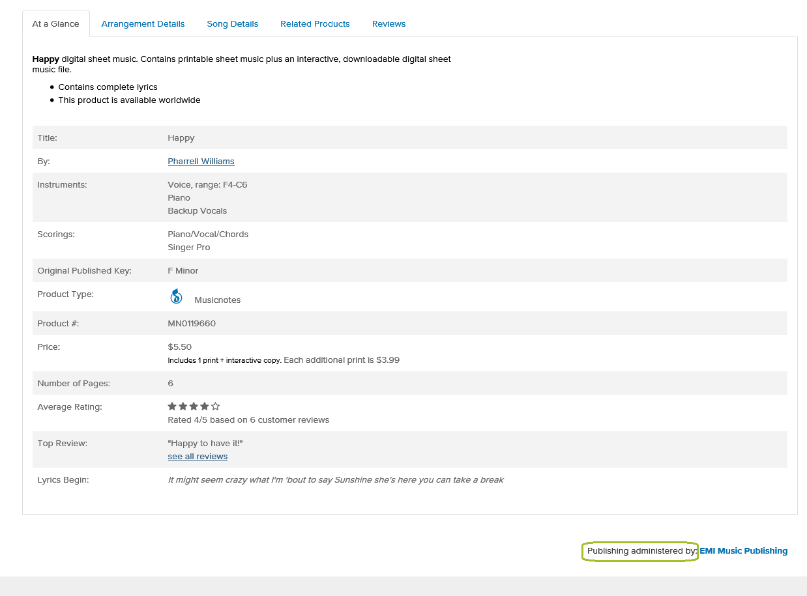Select the 'Scorings:' label
This screenshot has width=807, height=596.
(56, 234)
